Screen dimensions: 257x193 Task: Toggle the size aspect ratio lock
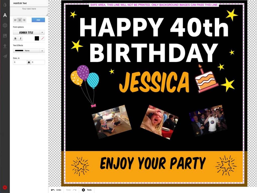tap(29, 62)
